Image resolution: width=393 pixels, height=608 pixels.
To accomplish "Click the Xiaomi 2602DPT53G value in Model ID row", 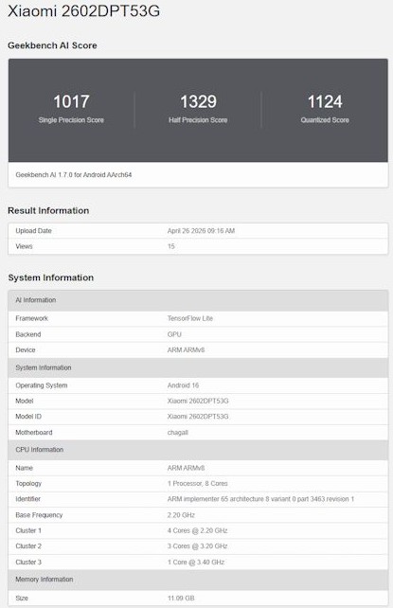I will pyautogui.click(x=198, y=417).
